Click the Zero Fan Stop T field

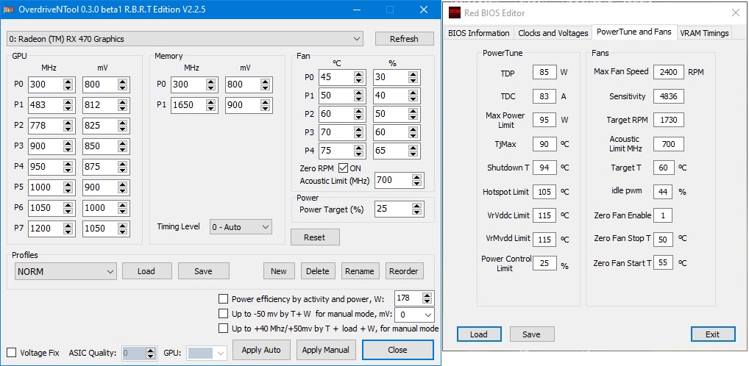click(x=663, y=240)
